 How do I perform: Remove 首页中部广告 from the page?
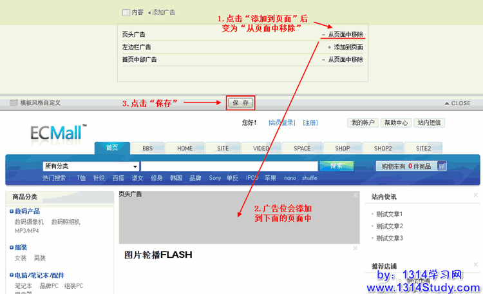click(x=343, y=59)
